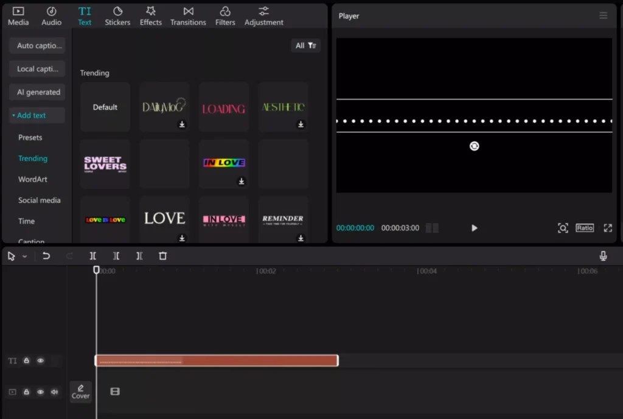Select the red text clip on timeline
623x419 pixels.
tap(217, 360)
